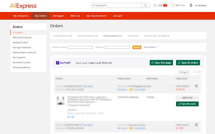Select All orders in sidebar
Image resolution: width=215 pixels, height=134 pixels.
(18, 32)
